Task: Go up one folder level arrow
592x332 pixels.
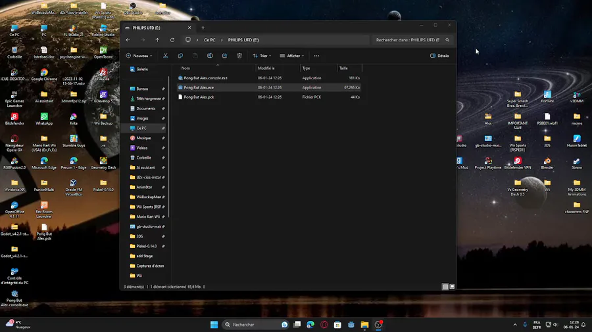Action: pyautogui.click(x=157, y=40)
